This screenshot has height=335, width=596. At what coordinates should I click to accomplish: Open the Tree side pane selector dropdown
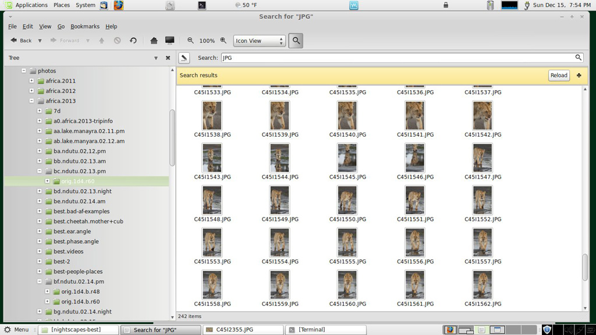pyautogui.click(x=156, y=58)
